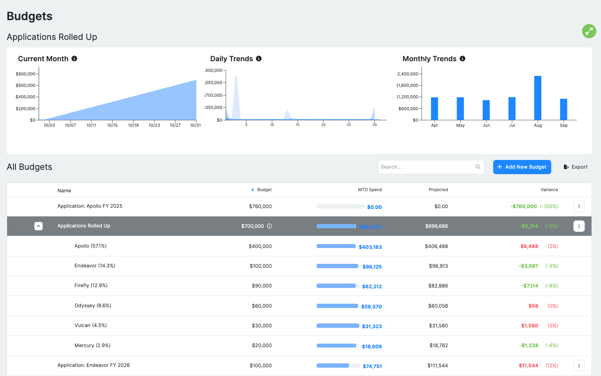
Task: Open the Endeavor FY 2026 kebab menu
Action: [579, 366]
